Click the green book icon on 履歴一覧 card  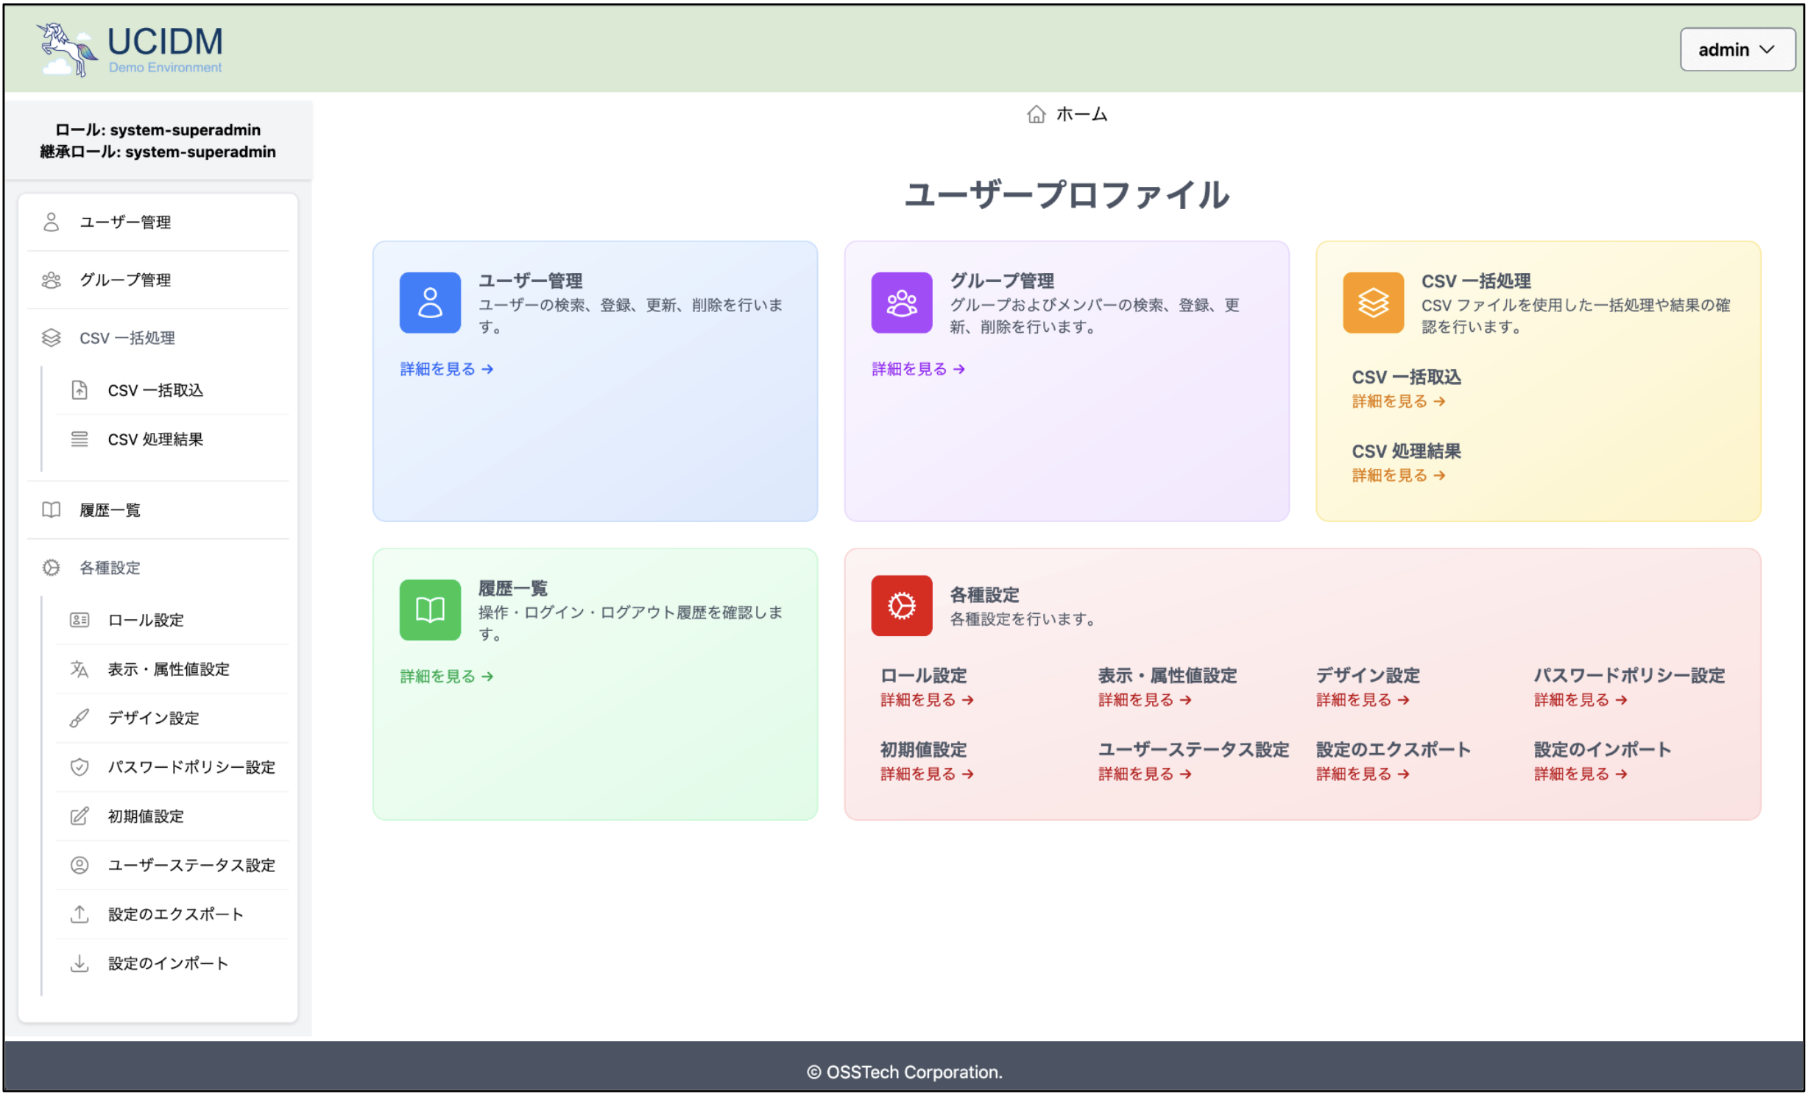pos(430,610)
